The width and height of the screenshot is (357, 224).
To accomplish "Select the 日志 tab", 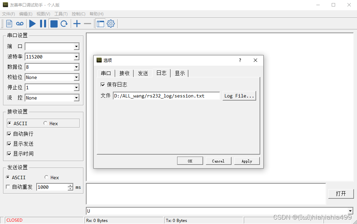I will (x=161, y=73).
